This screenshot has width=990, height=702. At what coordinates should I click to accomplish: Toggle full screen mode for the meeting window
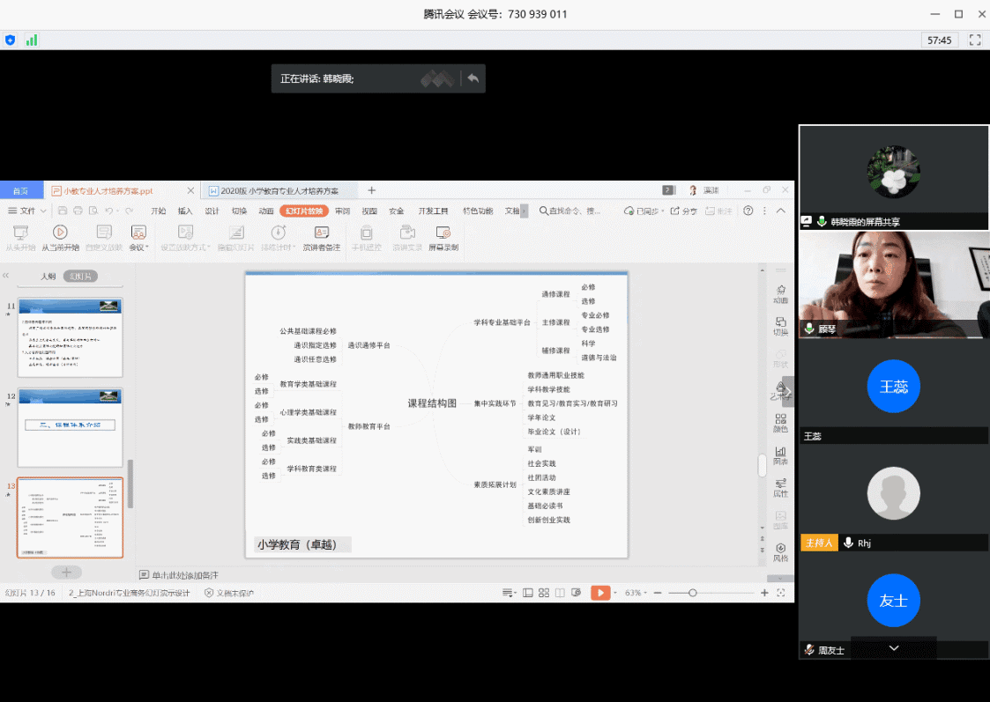coord(975,40)
